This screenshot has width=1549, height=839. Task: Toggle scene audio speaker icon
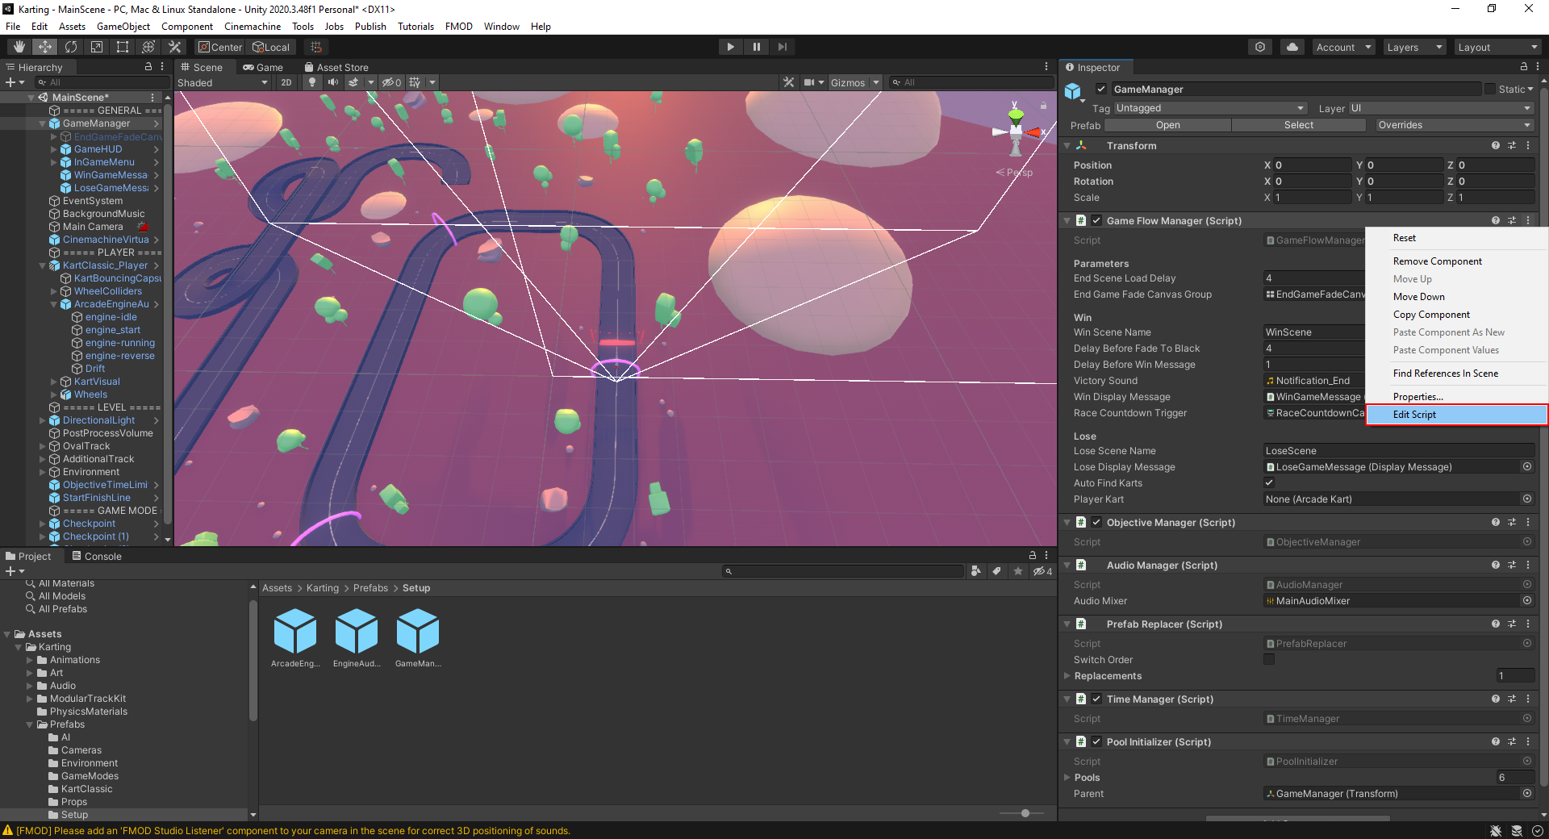click(x=332, y=82)
